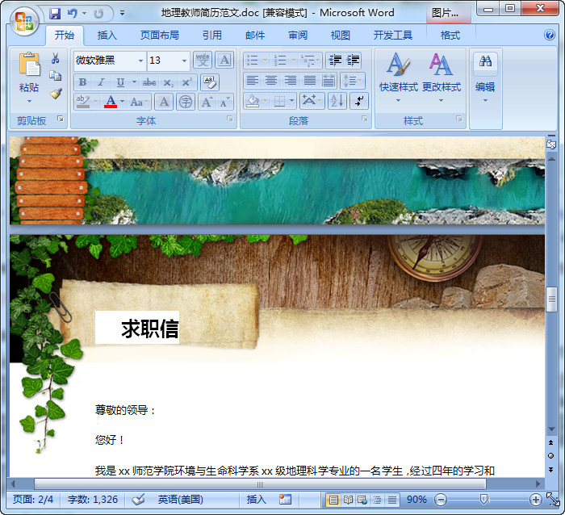Apply strikethrough formatting
Screen dimensions: 565x515
tap(149, 82)
